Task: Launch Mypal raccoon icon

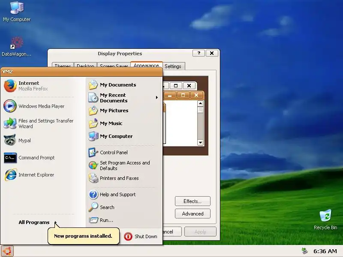Action: pyautogui.click(x=10, y=140)
